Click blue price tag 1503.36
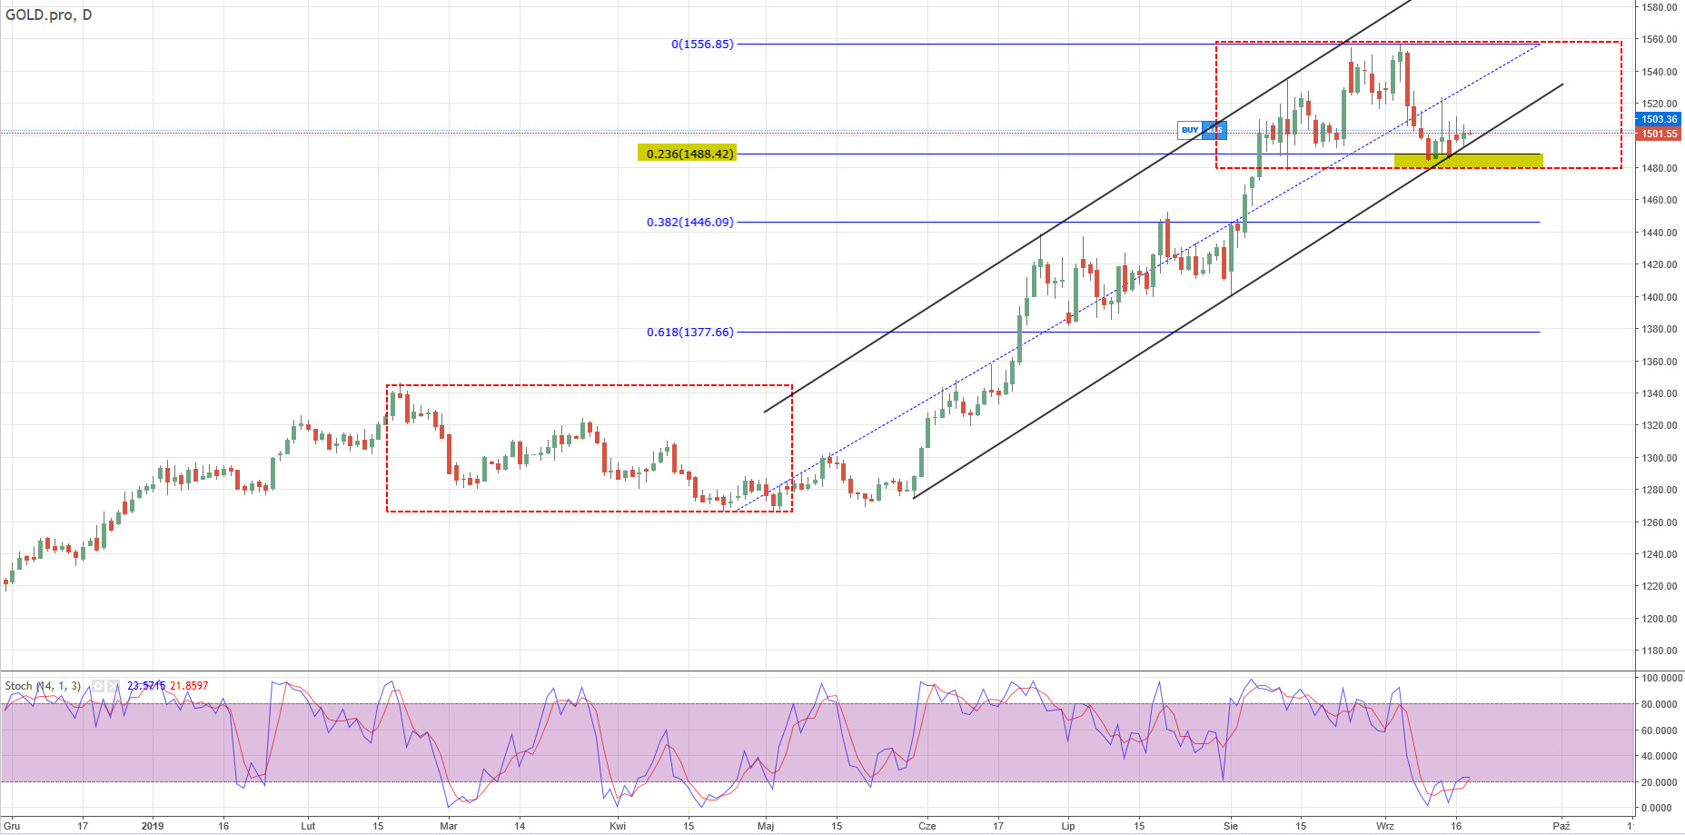The height and width of the screenshot is (835, 1685). point(1659,119)
